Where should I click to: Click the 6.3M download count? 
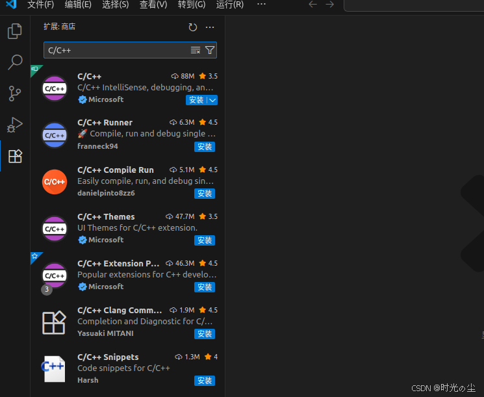tap(182, 123)
